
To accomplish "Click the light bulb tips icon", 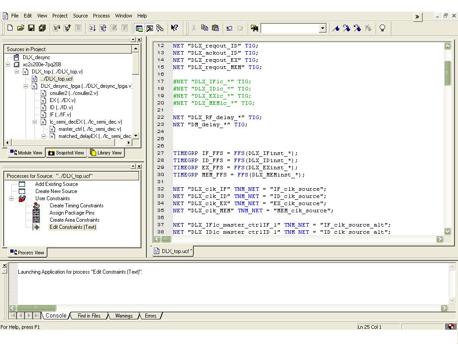I will point(382,28).
